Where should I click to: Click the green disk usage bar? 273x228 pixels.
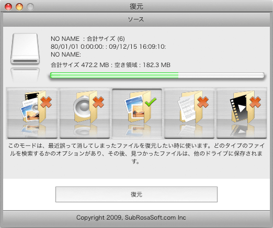tap(157, 75)
